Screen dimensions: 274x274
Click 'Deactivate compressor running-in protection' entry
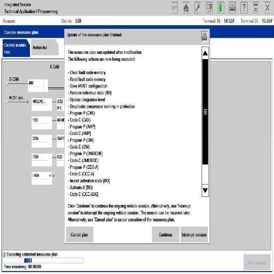(x=101, y=107)
